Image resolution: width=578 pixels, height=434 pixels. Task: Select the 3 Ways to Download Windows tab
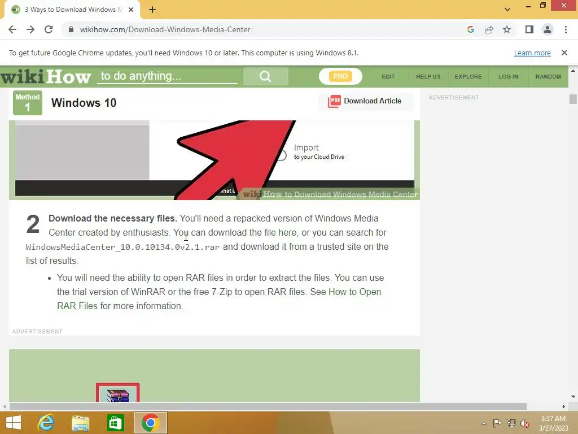click(72, 10)
